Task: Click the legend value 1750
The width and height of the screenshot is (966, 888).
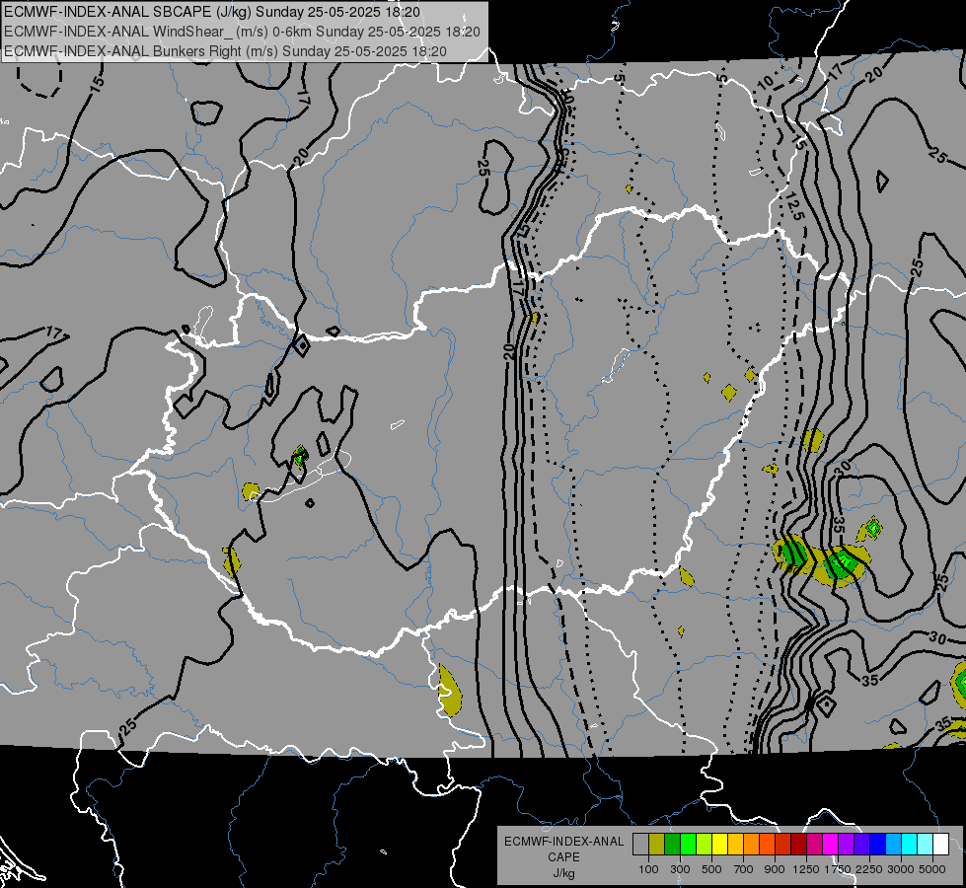Action: [838, 869]
